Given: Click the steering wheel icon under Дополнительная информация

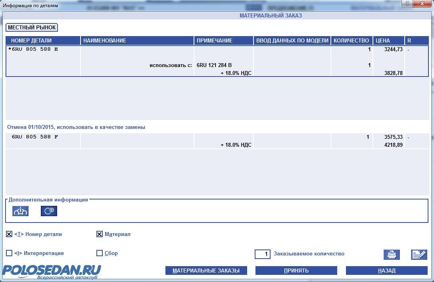Looking at the screenshot, I should (x=20, y=211).
